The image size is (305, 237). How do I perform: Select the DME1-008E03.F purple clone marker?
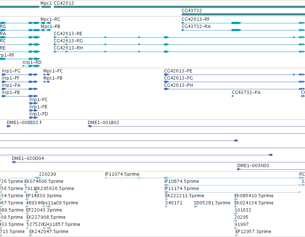pyautogui.click(x=9, y=126)
